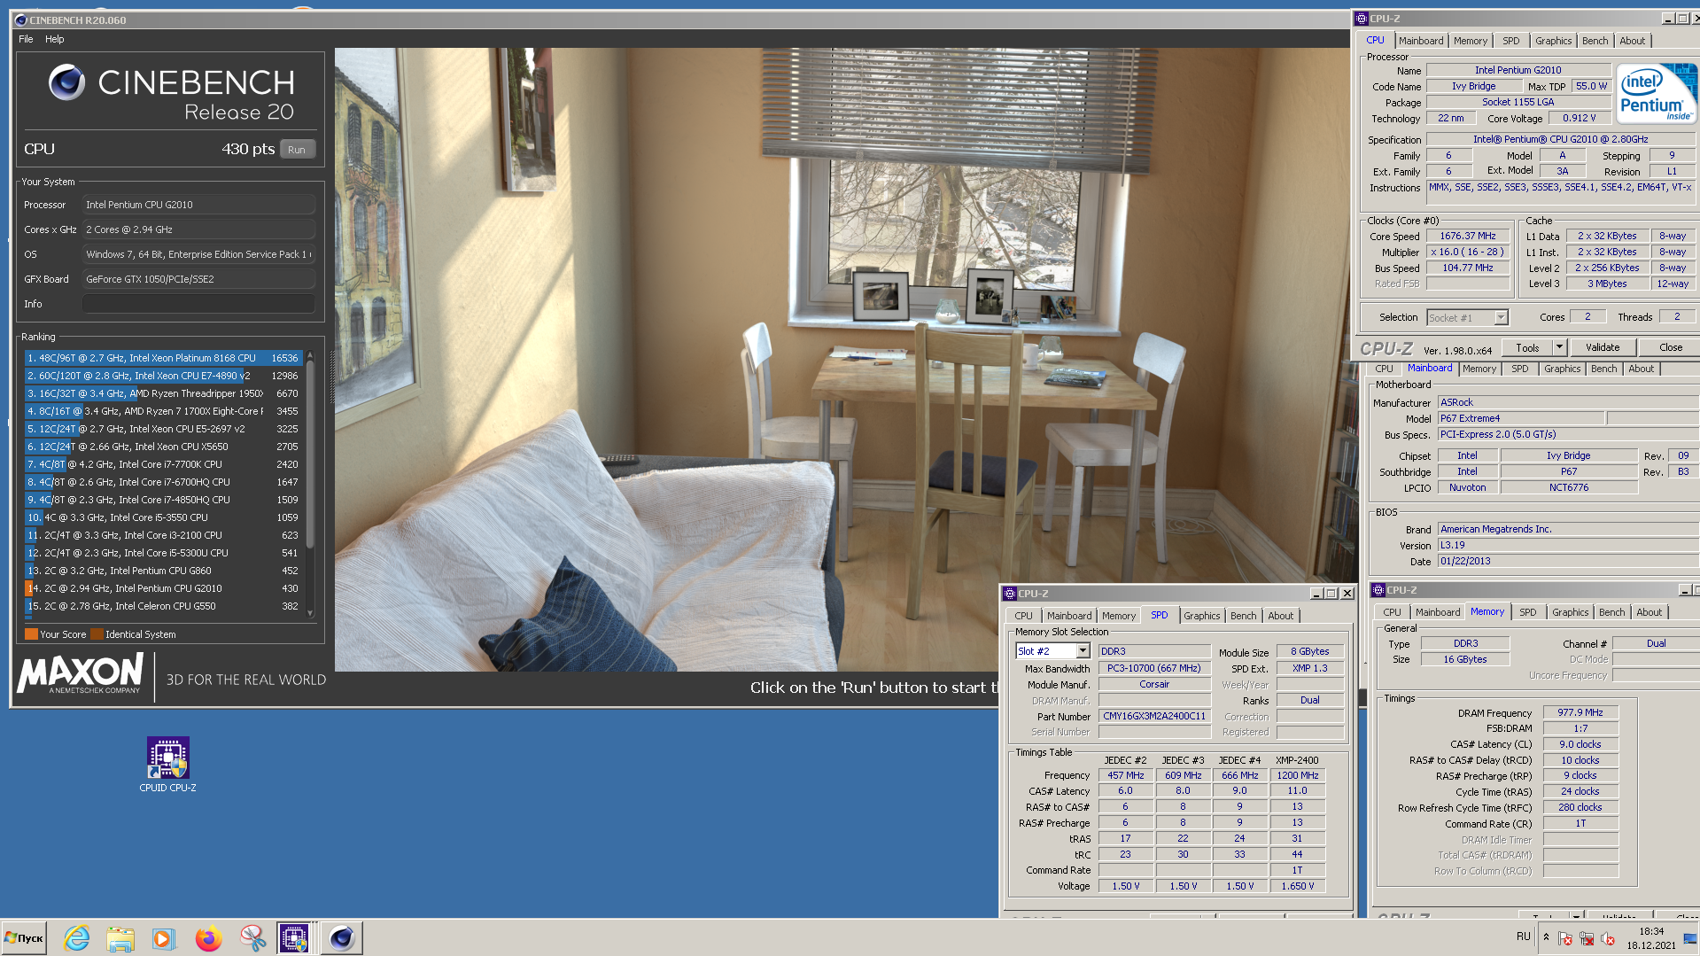The image size is (1700, 956).
Task: Click Your Score orange legend swatch
Action: (x=31, y=634)
